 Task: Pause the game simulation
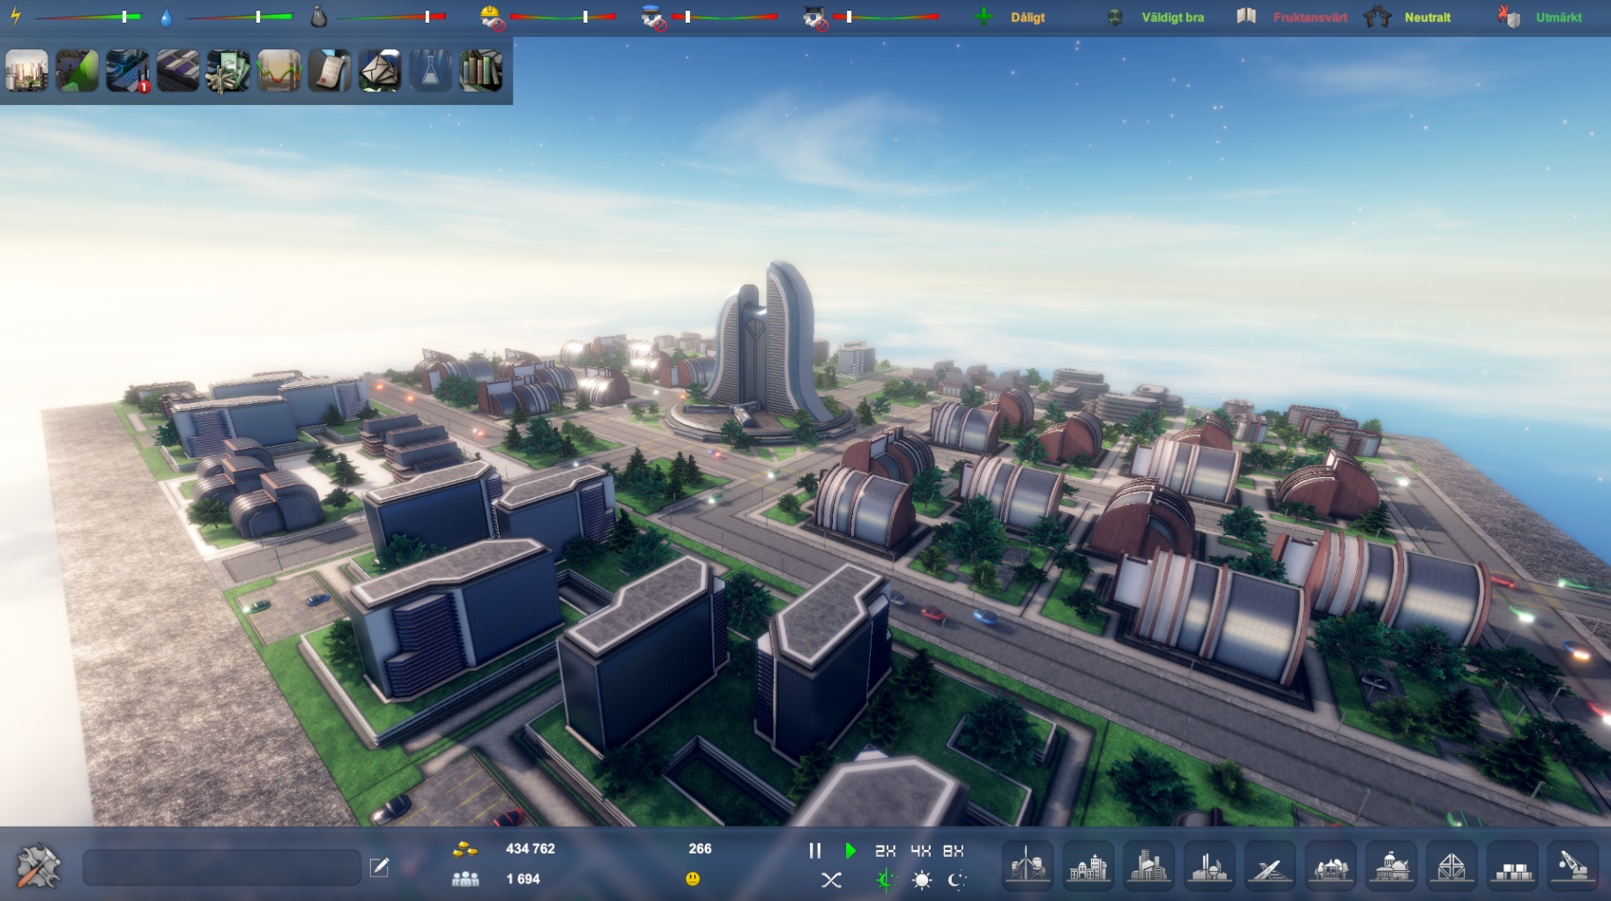(x=815, y=851)
